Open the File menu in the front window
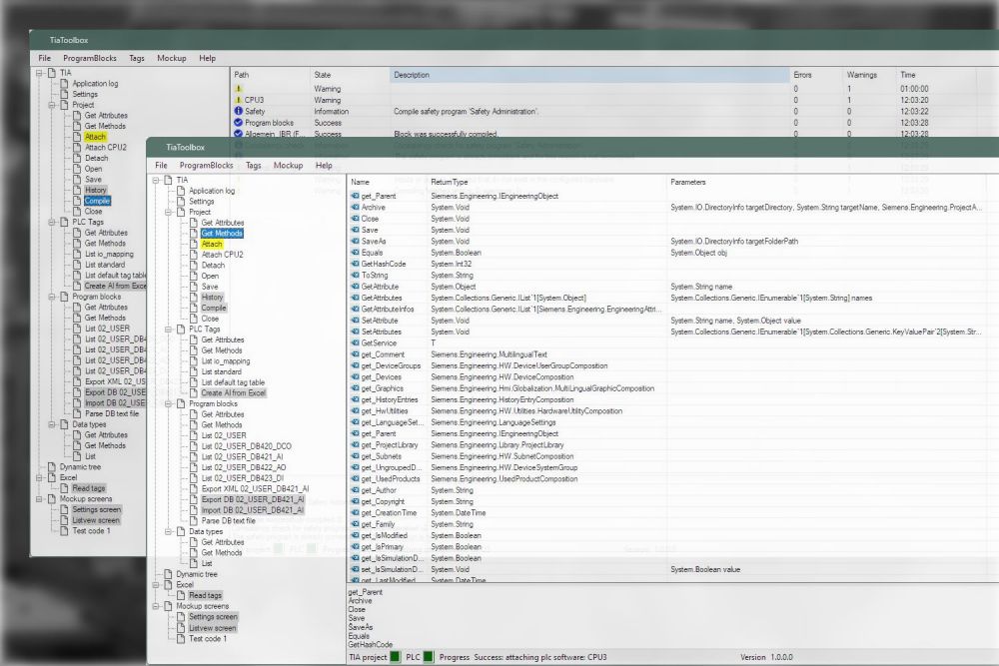 [x=161, y=166]
